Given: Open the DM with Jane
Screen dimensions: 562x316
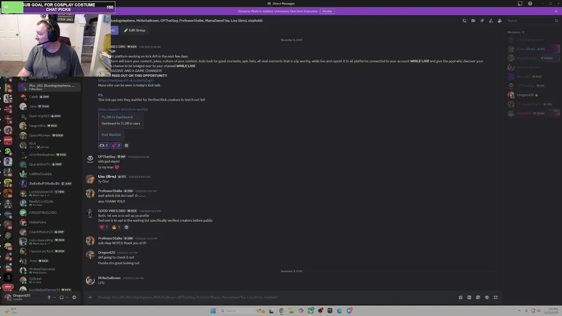Looking at the screenshot, I should (x=49, y=106).
